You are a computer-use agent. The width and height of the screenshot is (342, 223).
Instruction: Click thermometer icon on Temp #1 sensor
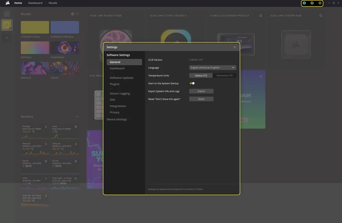pos(46,144)
